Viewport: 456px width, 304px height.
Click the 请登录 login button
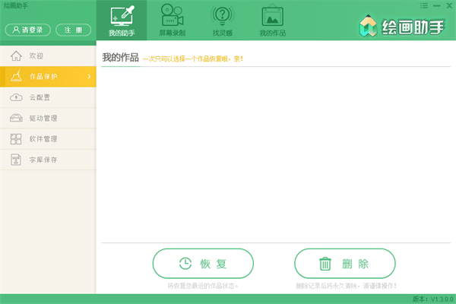[x=27, y=30]
